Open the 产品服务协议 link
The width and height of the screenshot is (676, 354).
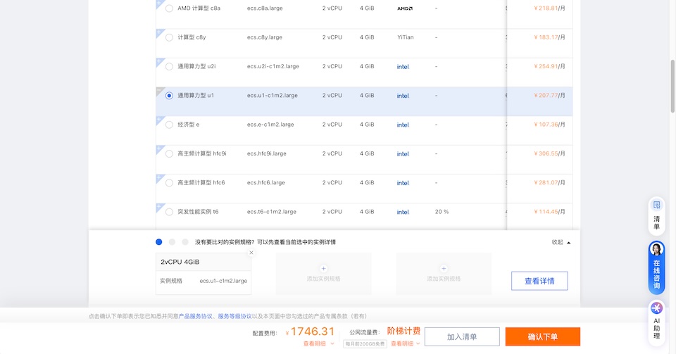[195, 316]
